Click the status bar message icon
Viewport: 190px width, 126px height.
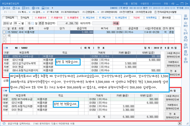point(4,123)
